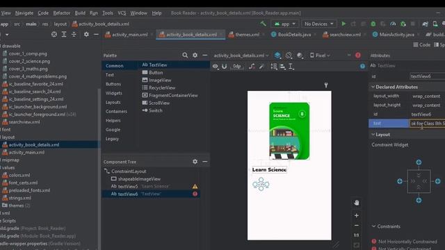Add bottom constraint plus in widget
The image size is (445, 250).
[x=419, y=201]
